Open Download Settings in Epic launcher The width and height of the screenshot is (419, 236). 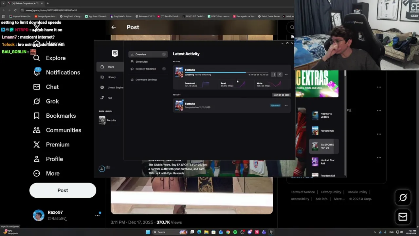[148, 80]
